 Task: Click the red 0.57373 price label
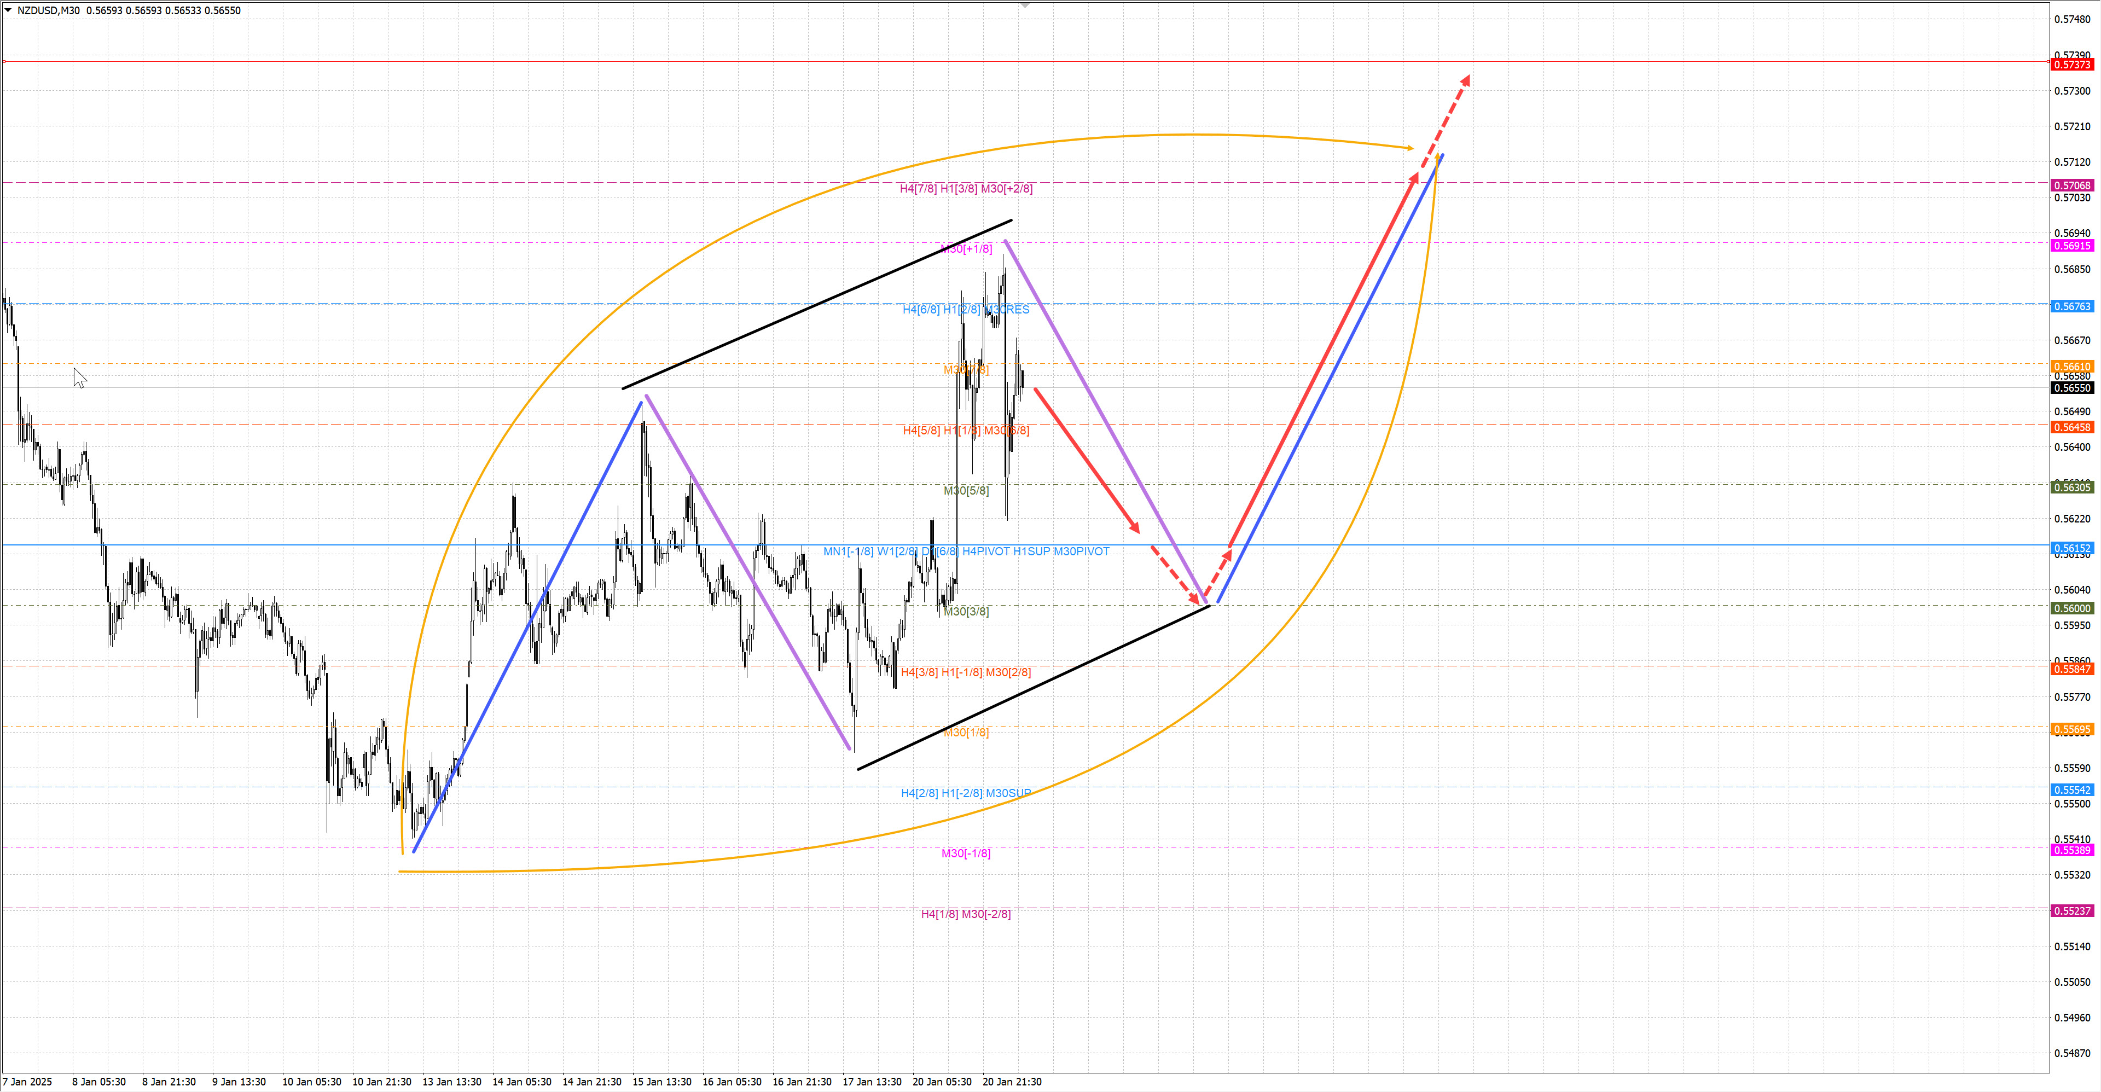tap(2071, 65)
